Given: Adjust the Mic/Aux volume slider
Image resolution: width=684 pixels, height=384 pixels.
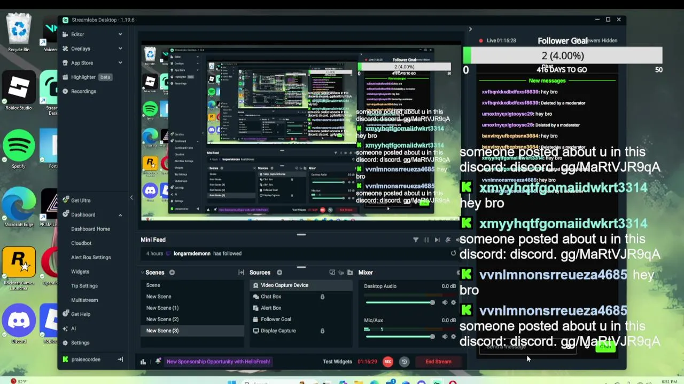Looking at the screenshot, I should click(x=400, y=337).
